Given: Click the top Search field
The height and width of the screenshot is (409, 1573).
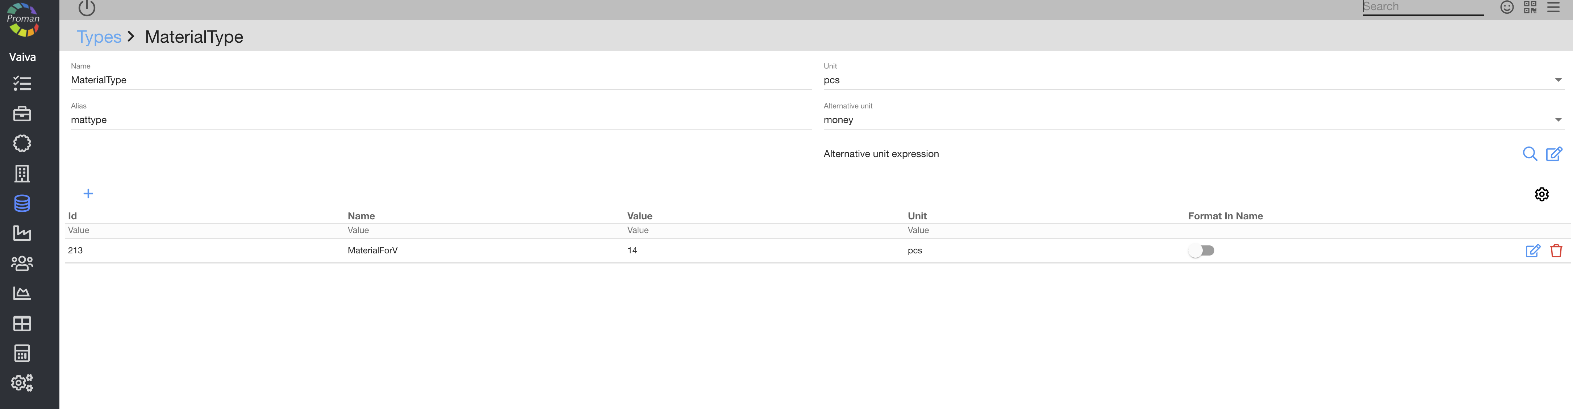Looking at the screenshot, I should click(1422, 7).
